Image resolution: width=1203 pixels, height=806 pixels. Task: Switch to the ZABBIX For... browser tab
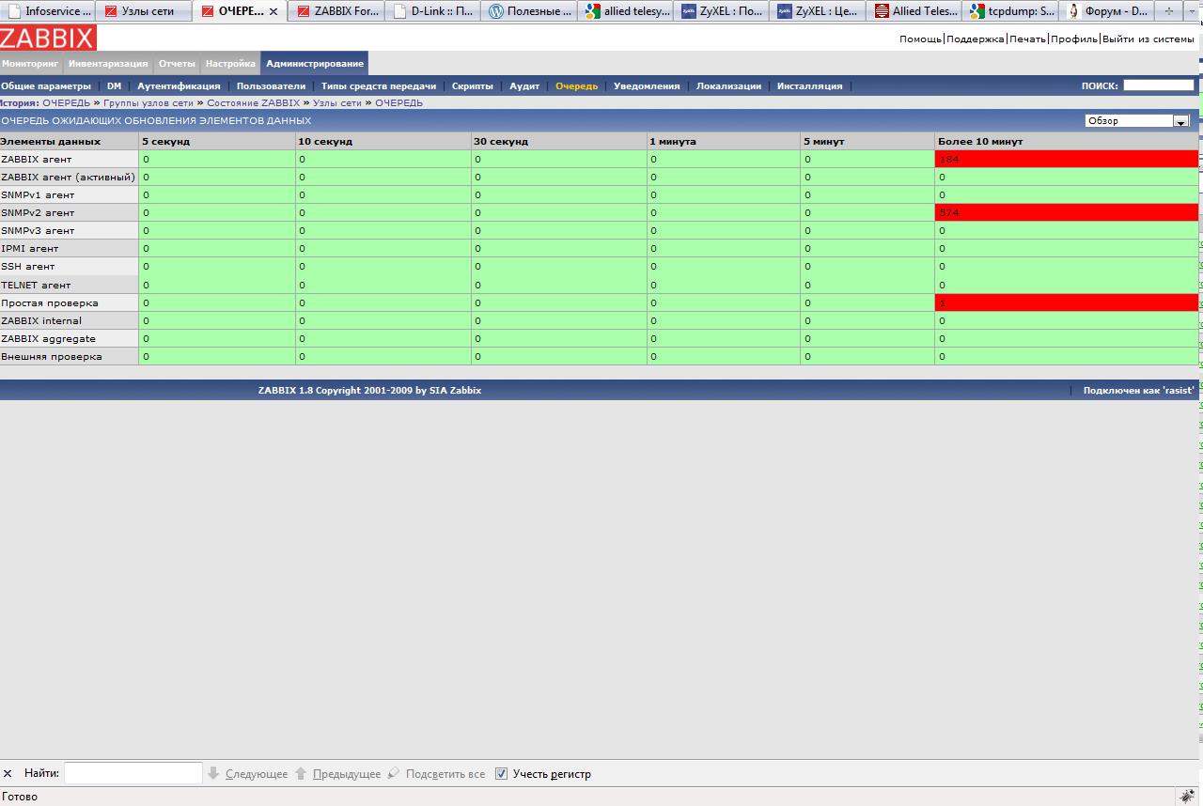pyautogui.click(x=336, y=11)
